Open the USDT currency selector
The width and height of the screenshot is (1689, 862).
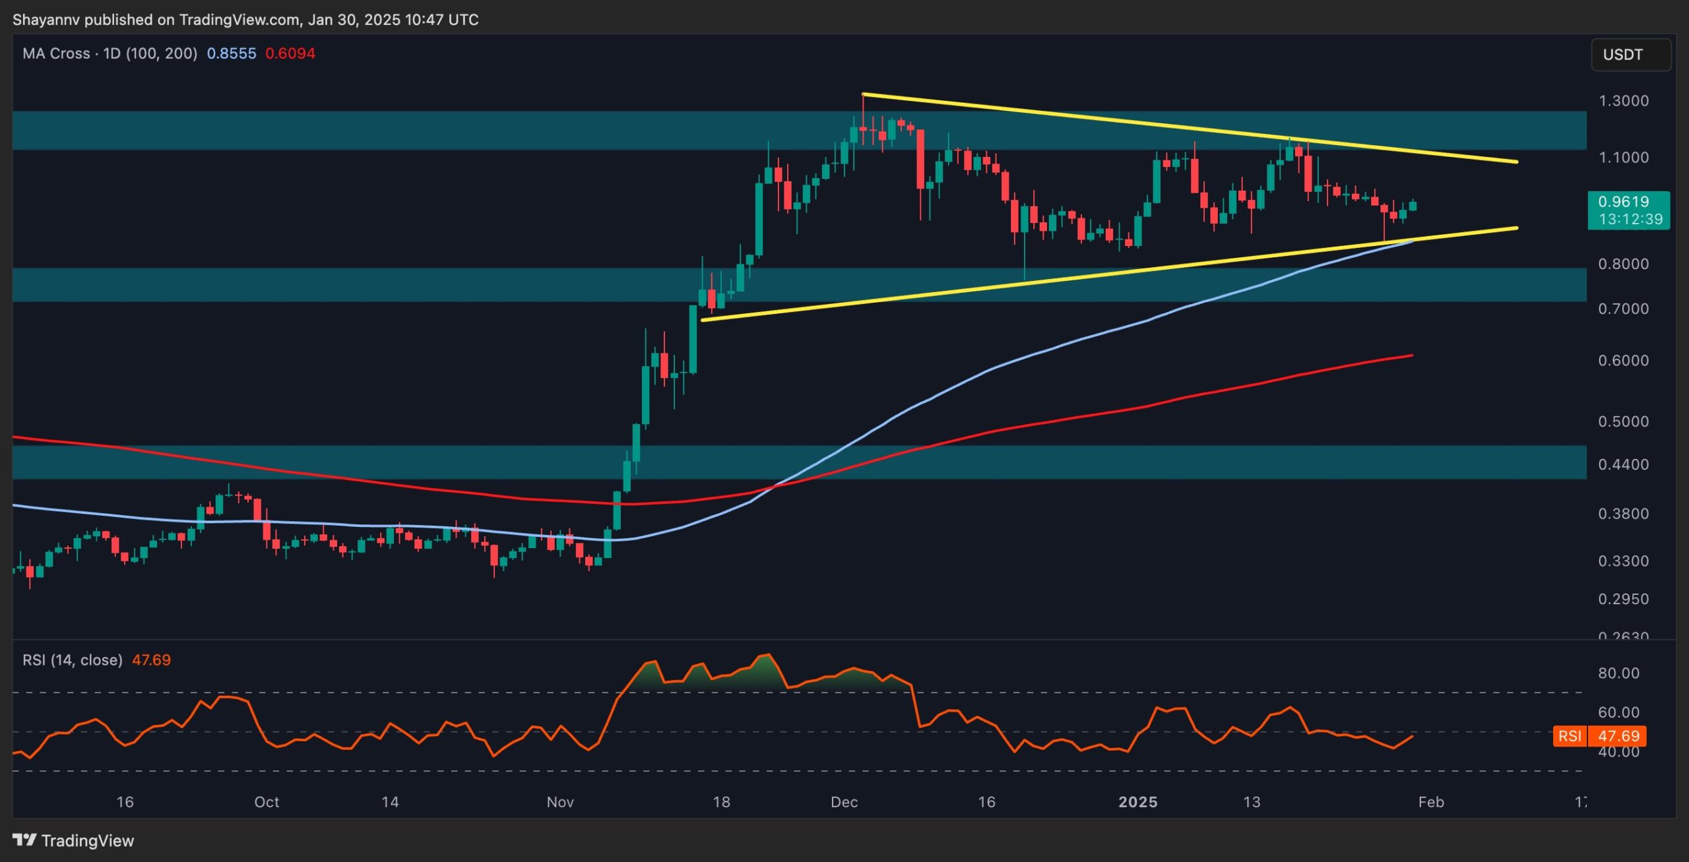1630,55
